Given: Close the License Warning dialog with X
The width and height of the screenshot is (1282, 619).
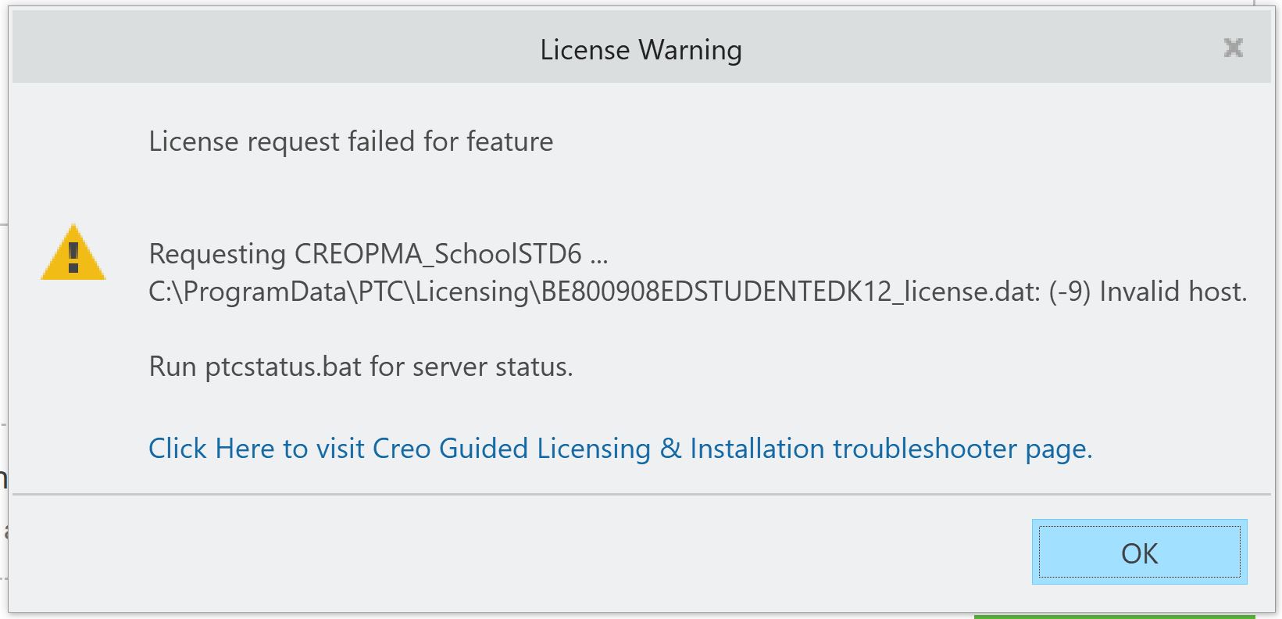Looking at the screenshot, I should 1233,48.
